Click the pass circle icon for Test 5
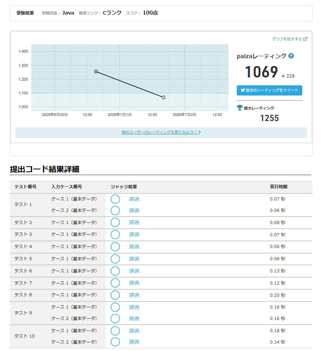 click(x=115, y=259)
